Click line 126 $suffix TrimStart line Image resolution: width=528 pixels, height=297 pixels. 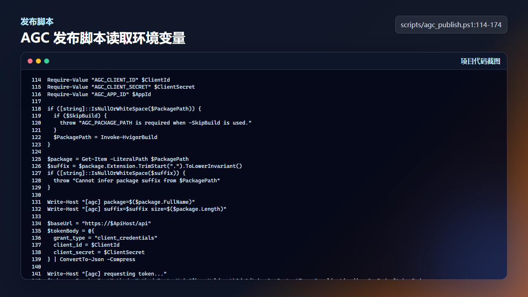pos(145,166)
